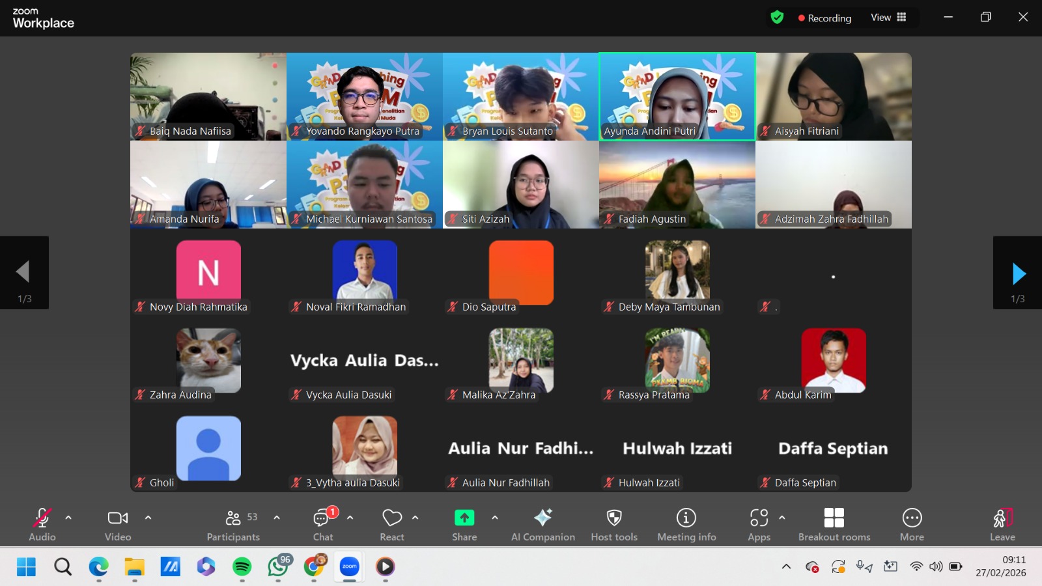Open the AI Companion panel
Viewport: 1042px width, 586px height.
coord(542,524)
